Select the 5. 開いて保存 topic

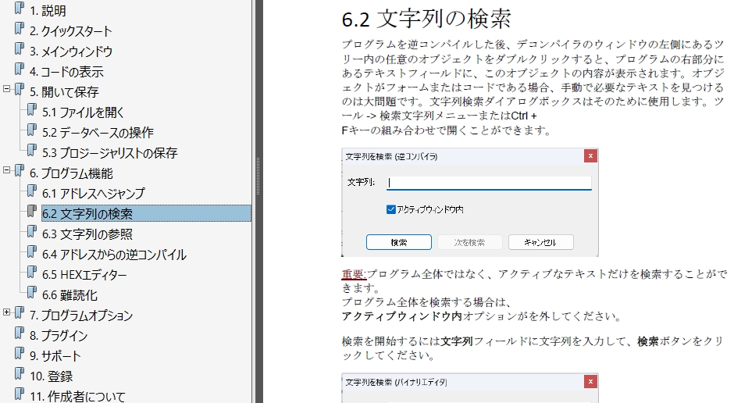click(64, 92)
